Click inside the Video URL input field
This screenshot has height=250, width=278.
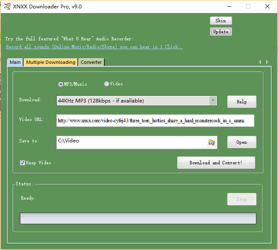pos(155,121)
